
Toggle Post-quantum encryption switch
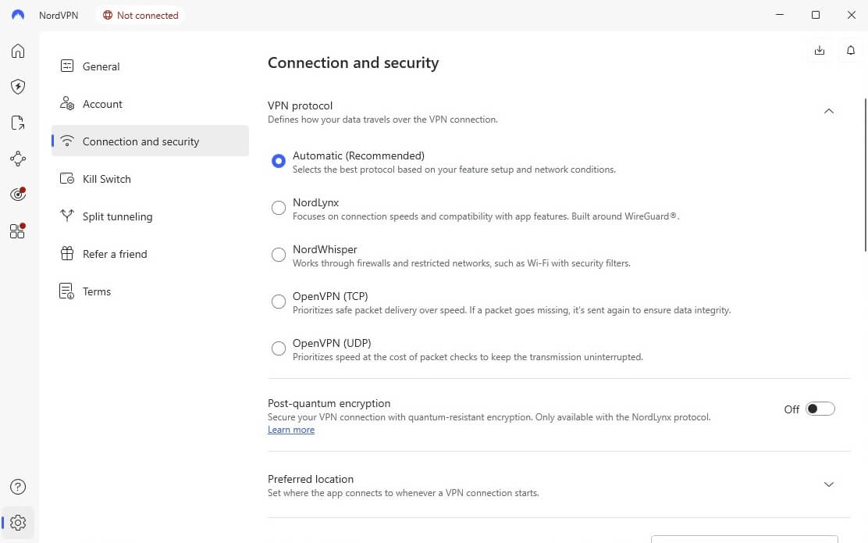pos(820,409)
